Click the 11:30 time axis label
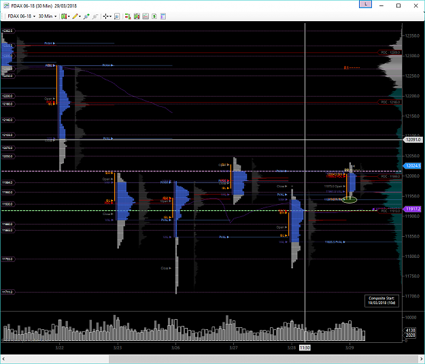This screenshot has height=364, width=425. pyautogui.click(x=305, y=348)
